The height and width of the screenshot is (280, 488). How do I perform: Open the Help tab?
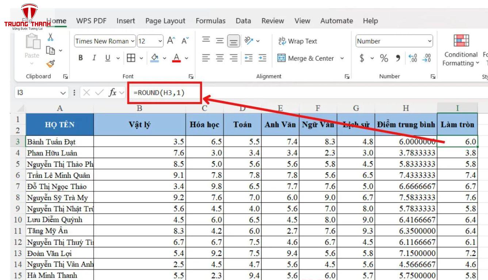tap(370, 21)
